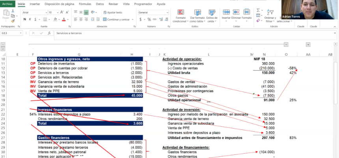The image size is (339, 158).
Task: Apply the borders icon
Action: [x=45, y=19]
